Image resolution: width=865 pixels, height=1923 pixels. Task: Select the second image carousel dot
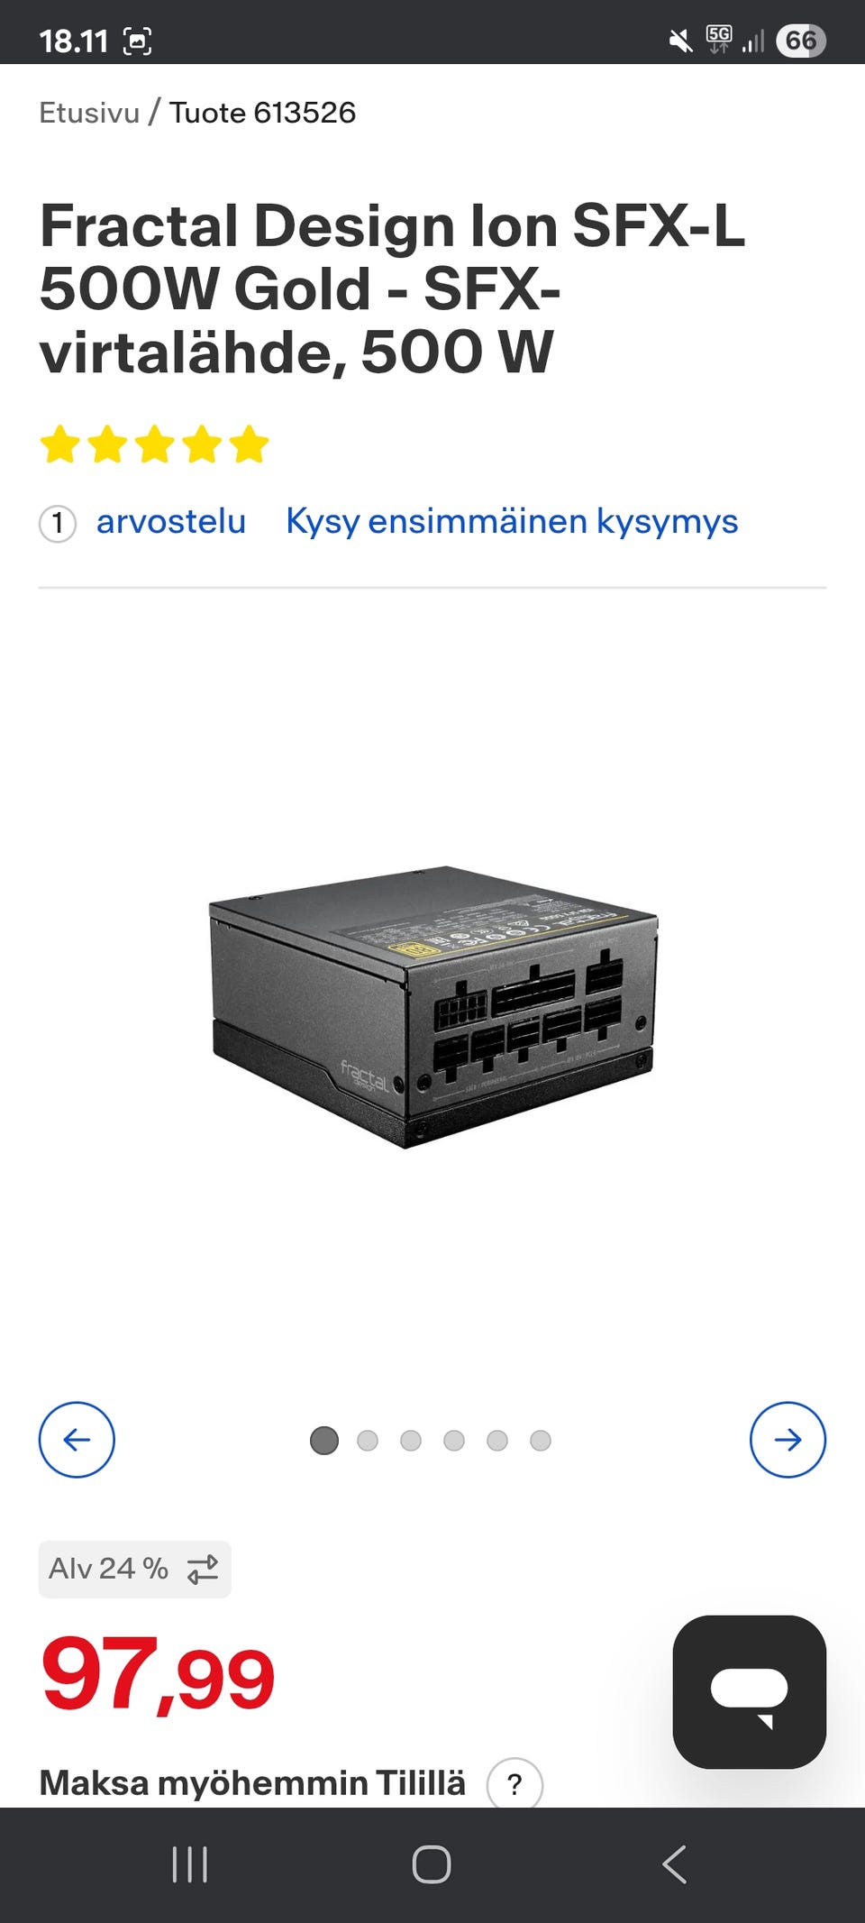(x=368, y=1441)
